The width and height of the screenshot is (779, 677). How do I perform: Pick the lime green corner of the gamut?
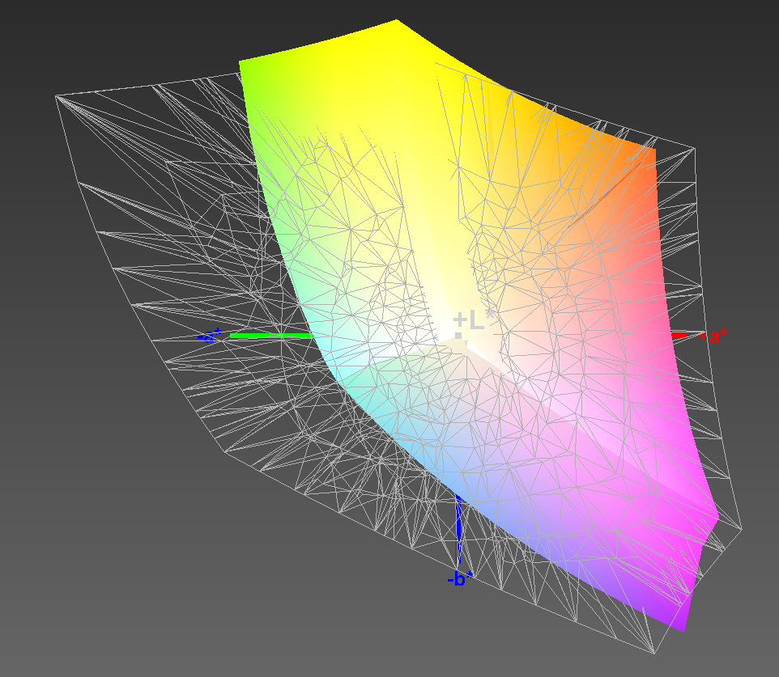point(245,69)
